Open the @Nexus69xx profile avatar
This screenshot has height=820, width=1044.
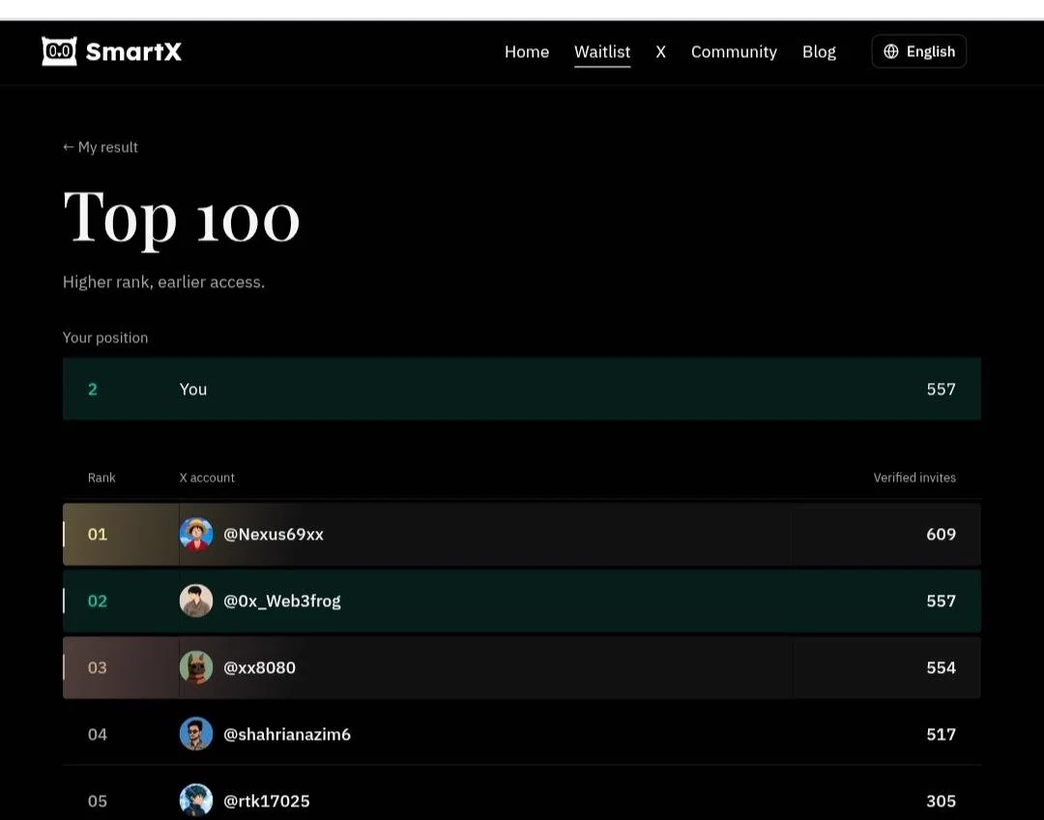(196, 534)
